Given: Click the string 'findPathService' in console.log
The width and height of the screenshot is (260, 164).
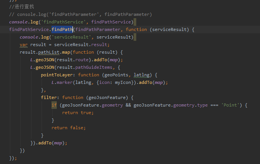Looking at the screenshot, I should tap(63, 22).
